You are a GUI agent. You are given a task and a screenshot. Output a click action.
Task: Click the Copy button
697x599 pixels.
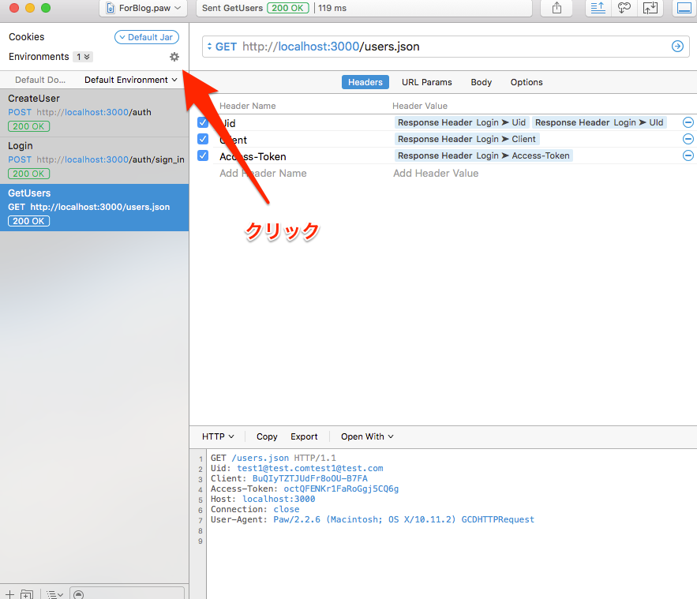click(x=267, y=436)
